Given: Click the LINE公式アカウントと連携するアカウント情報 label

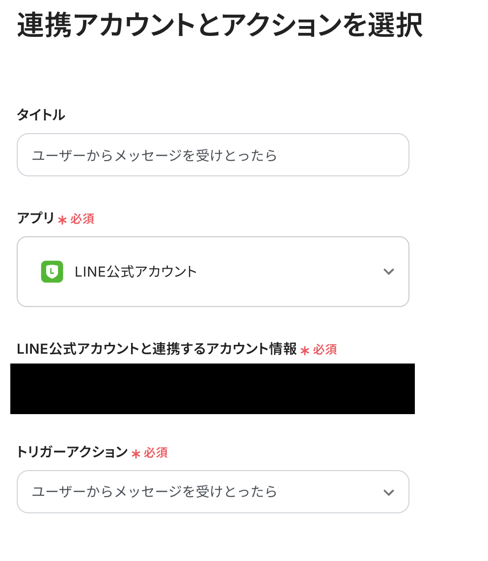Looking at the screenshot, I should 157,349.
